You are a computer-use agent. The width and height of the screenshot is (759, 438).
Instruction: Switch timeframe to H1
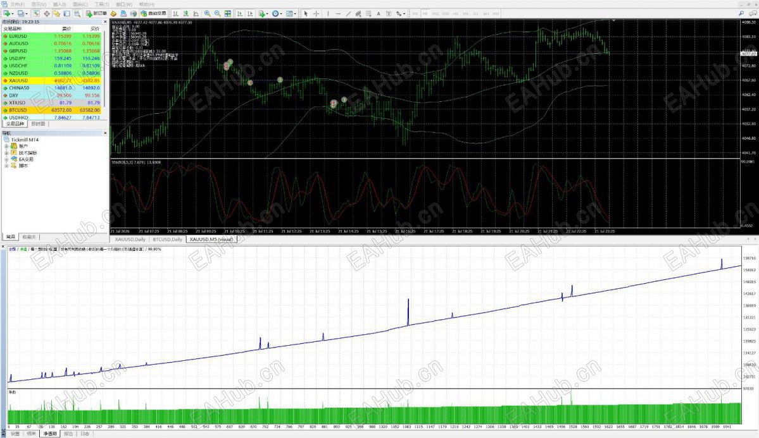[456, 13]
